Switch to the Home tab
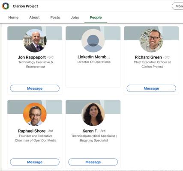The image size is (183, 171). pos(13,18)
